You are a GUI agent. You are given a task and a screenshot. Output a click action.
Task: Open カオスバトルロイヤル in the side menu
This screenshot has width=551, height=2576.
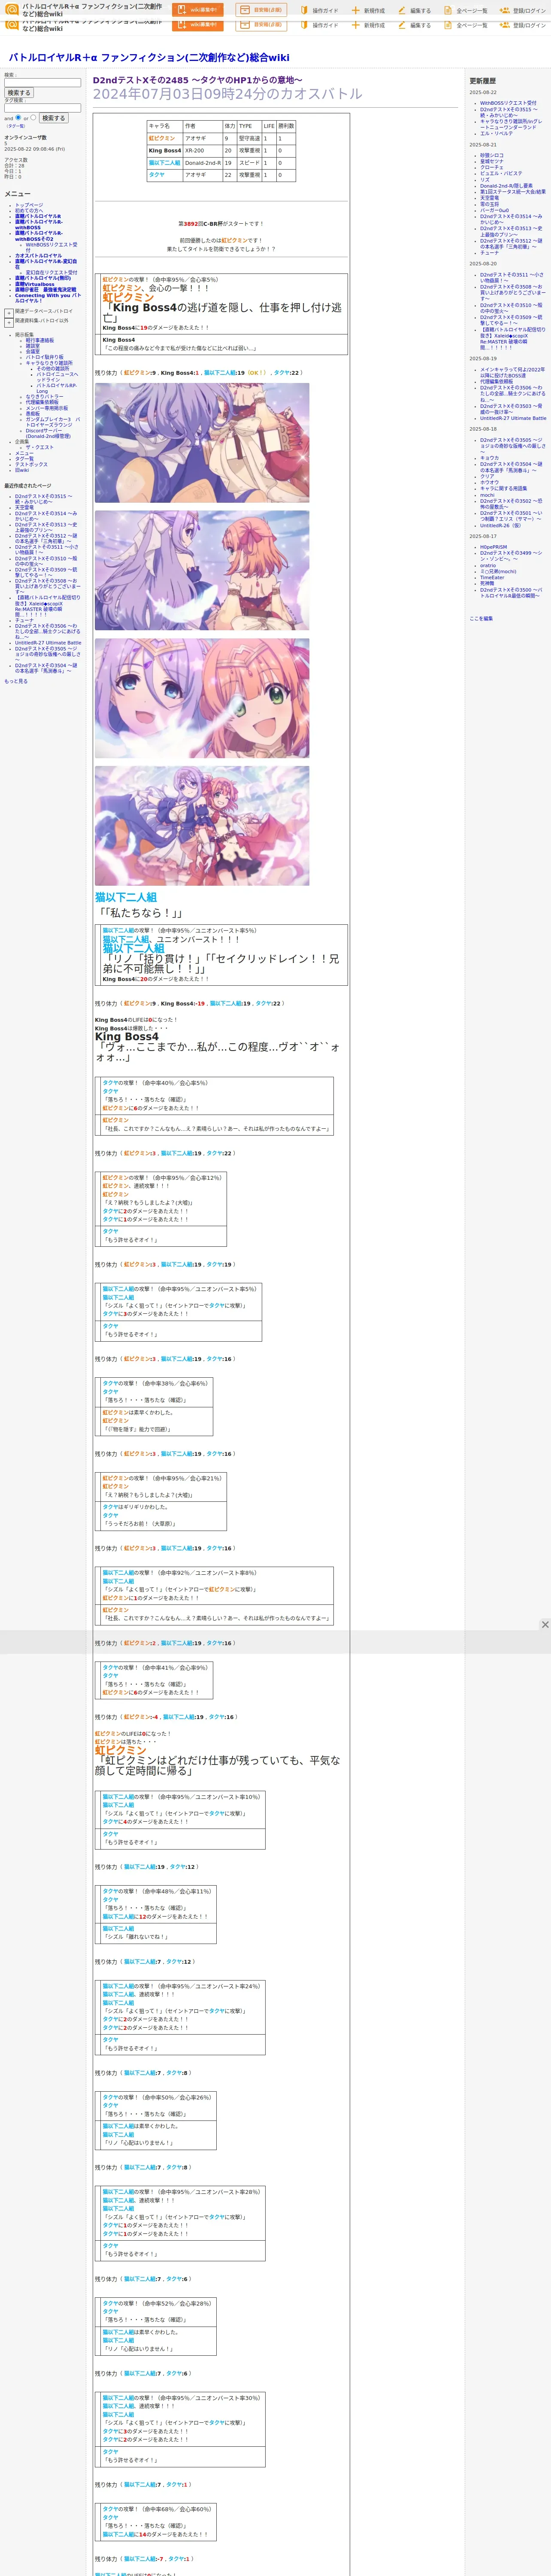(x=38, y=256)
